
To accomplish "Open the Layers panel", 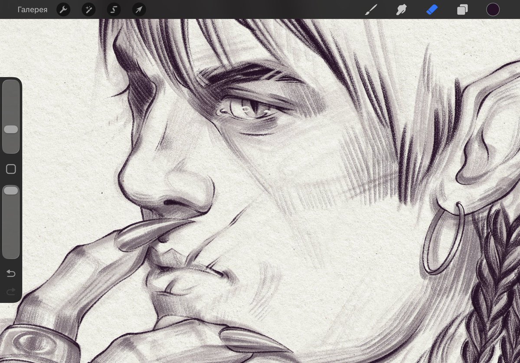I will point(462,10).
